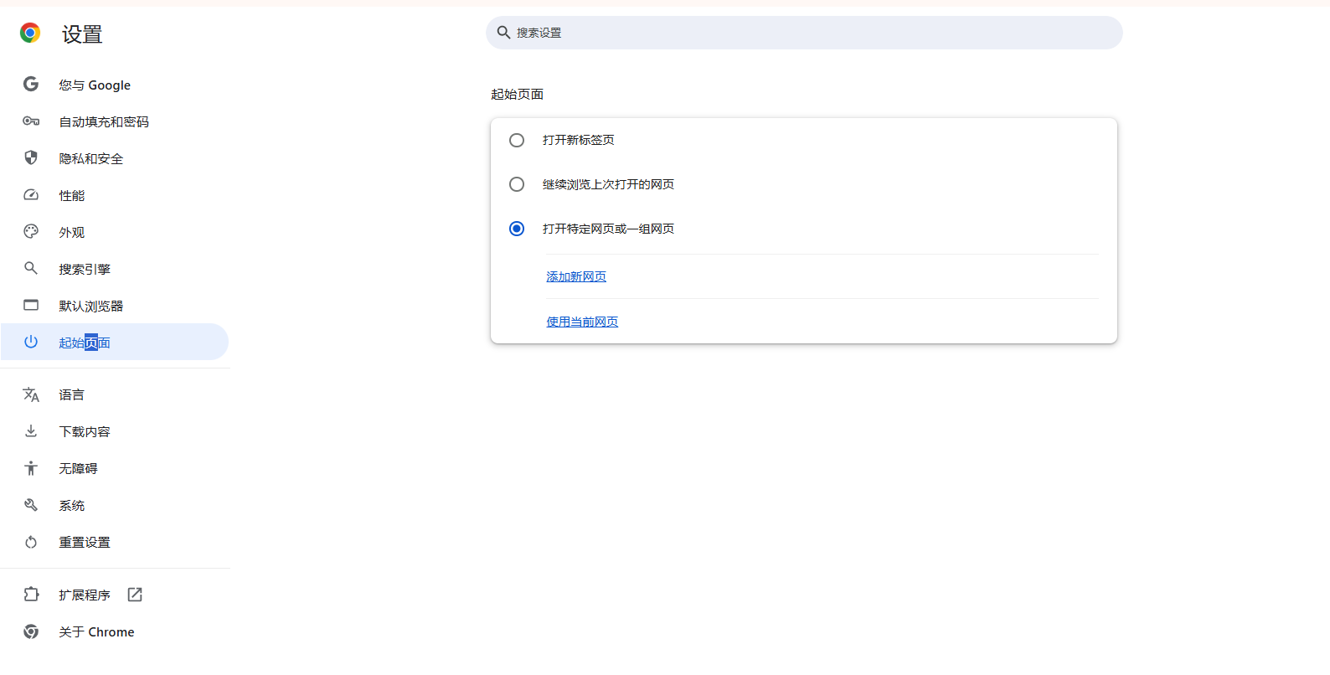
Task: Click the external link icon beside 扩展程序
Action: click(135, 595)
